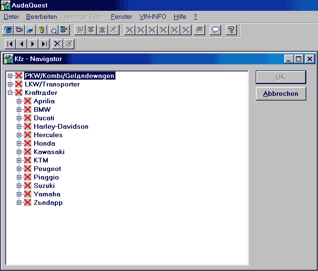Viewport: 318px width, 271px height.
Task: Select the Piaggio entry
Action: tap(46, 177)
